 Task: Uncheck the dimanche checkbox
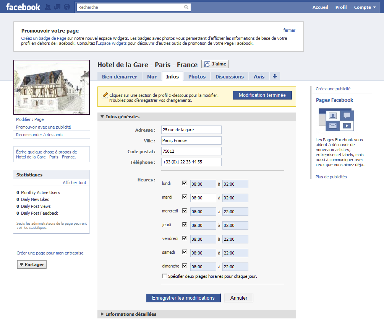[185, 265]
